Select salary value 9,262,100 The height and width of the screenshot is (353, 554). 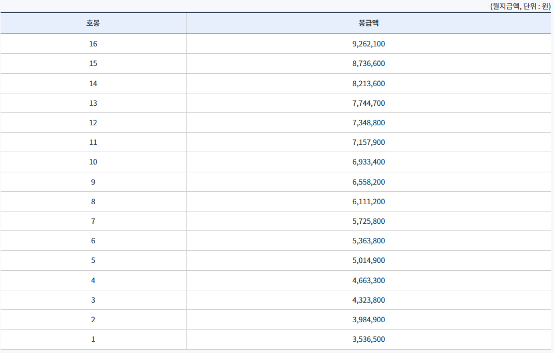pyautogui.click(x=369, y=44)
